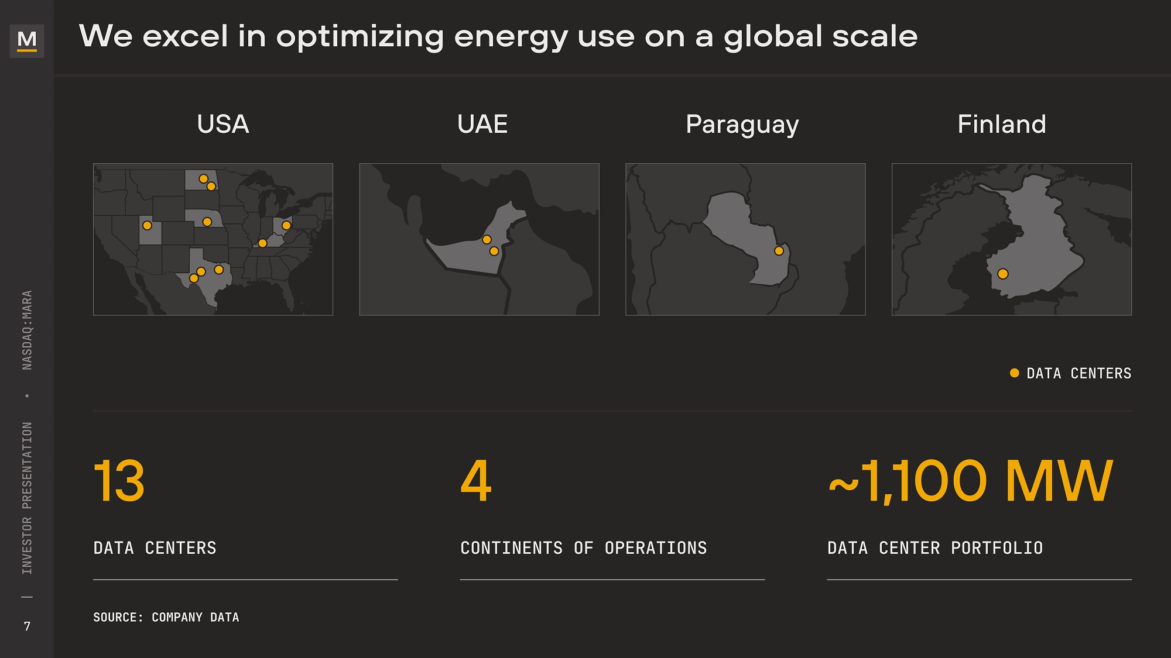Click the "SOURCE: COMPANY DATA" footnote
This screenshot has width=1171, height=658.
click(x=166, y=617)
